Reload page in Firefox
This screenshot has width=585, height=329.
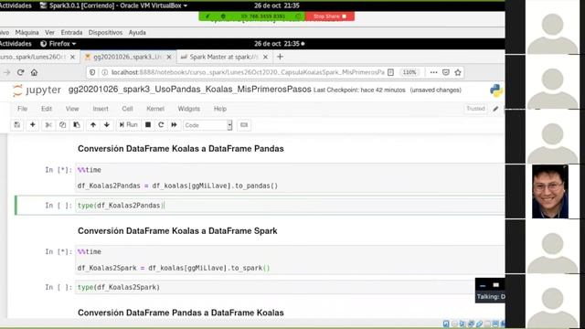(20, 72)
